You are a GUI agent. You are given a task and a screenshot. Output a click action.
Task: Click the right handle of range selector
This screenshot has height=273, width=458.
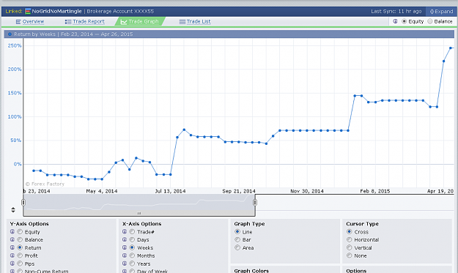(255, 203)
